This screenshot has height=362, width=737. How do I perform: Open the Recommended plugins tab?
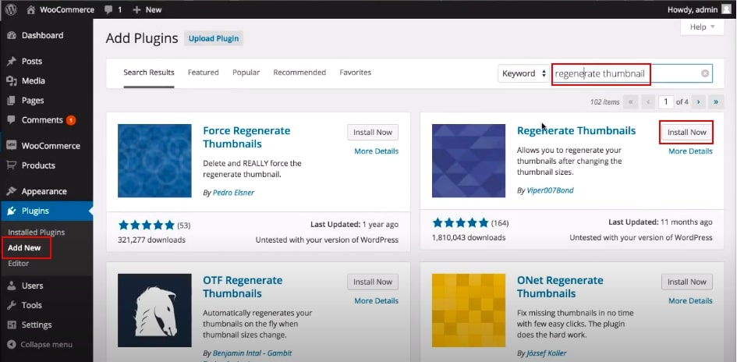click(299, 73)
